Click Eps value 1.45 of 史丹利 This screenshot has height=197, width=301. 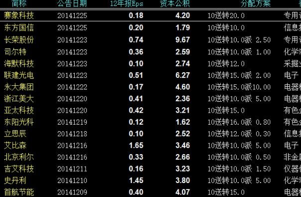pos(136,181)
